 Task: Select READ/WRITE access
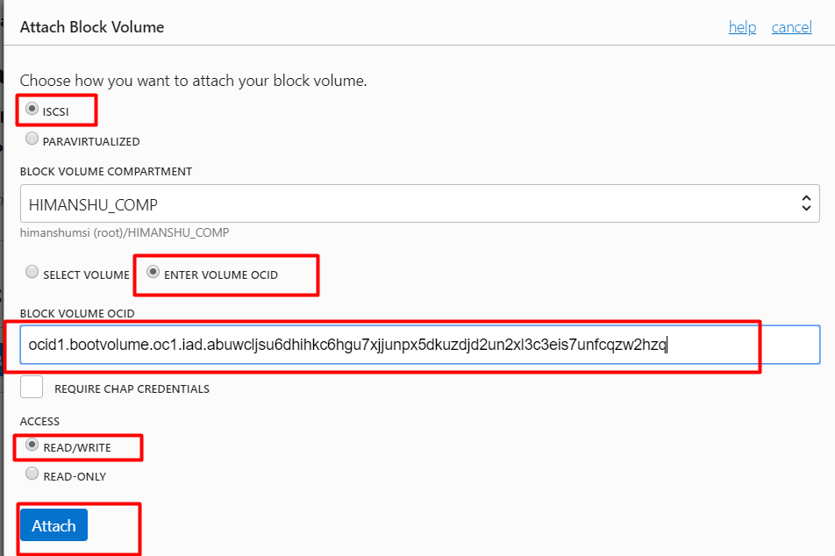click(x=32, y=444)
